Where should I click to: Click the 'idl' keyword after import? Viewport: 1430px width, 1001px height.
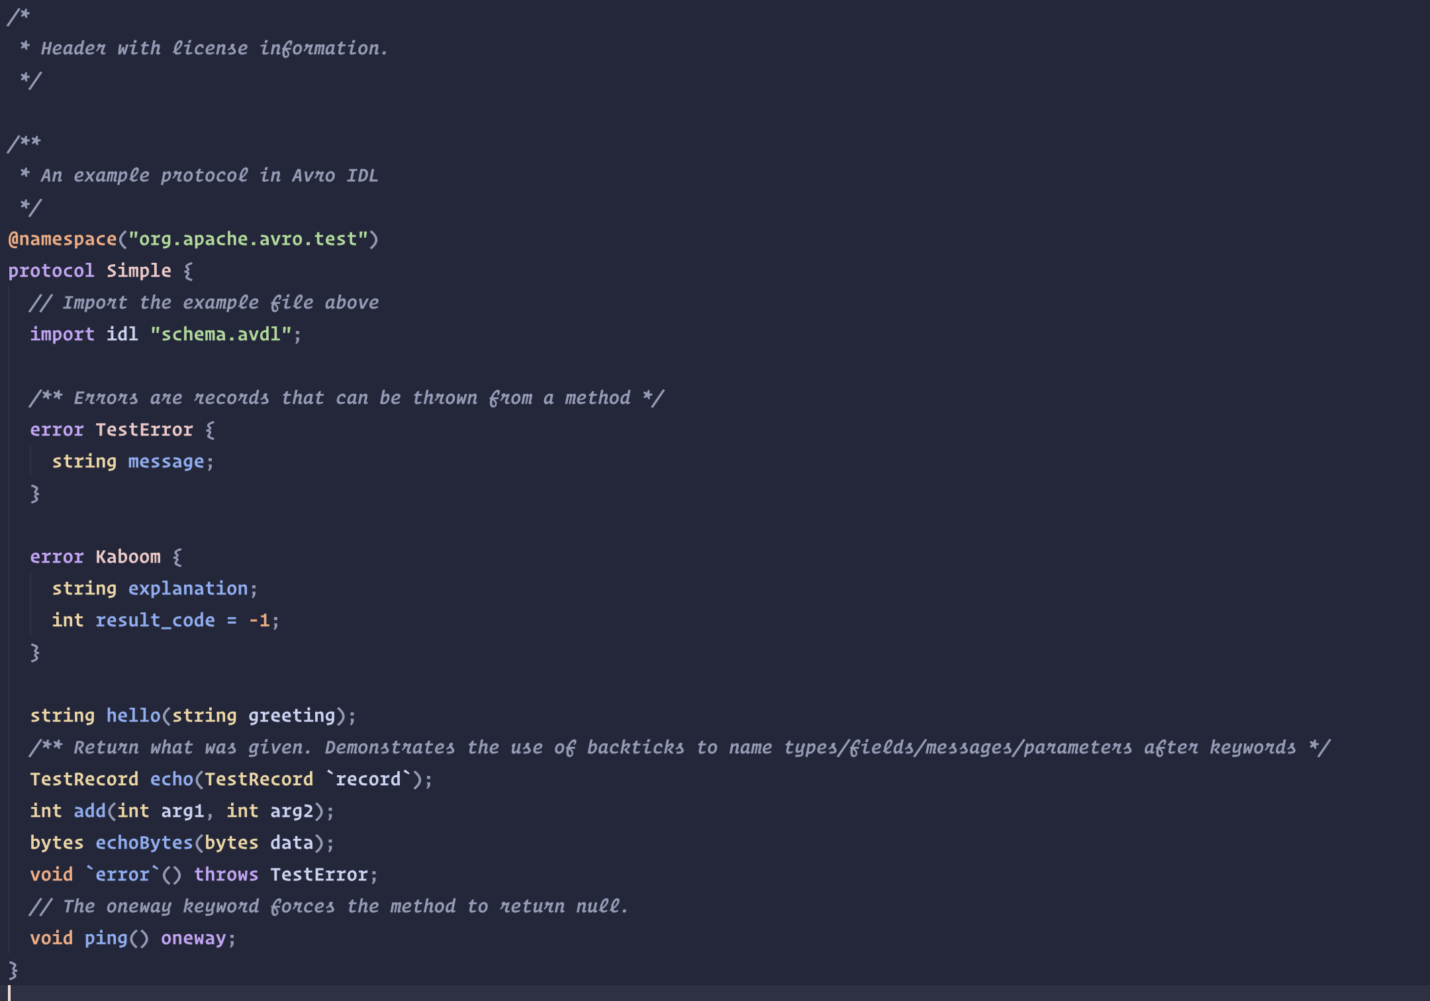(122, 334)
